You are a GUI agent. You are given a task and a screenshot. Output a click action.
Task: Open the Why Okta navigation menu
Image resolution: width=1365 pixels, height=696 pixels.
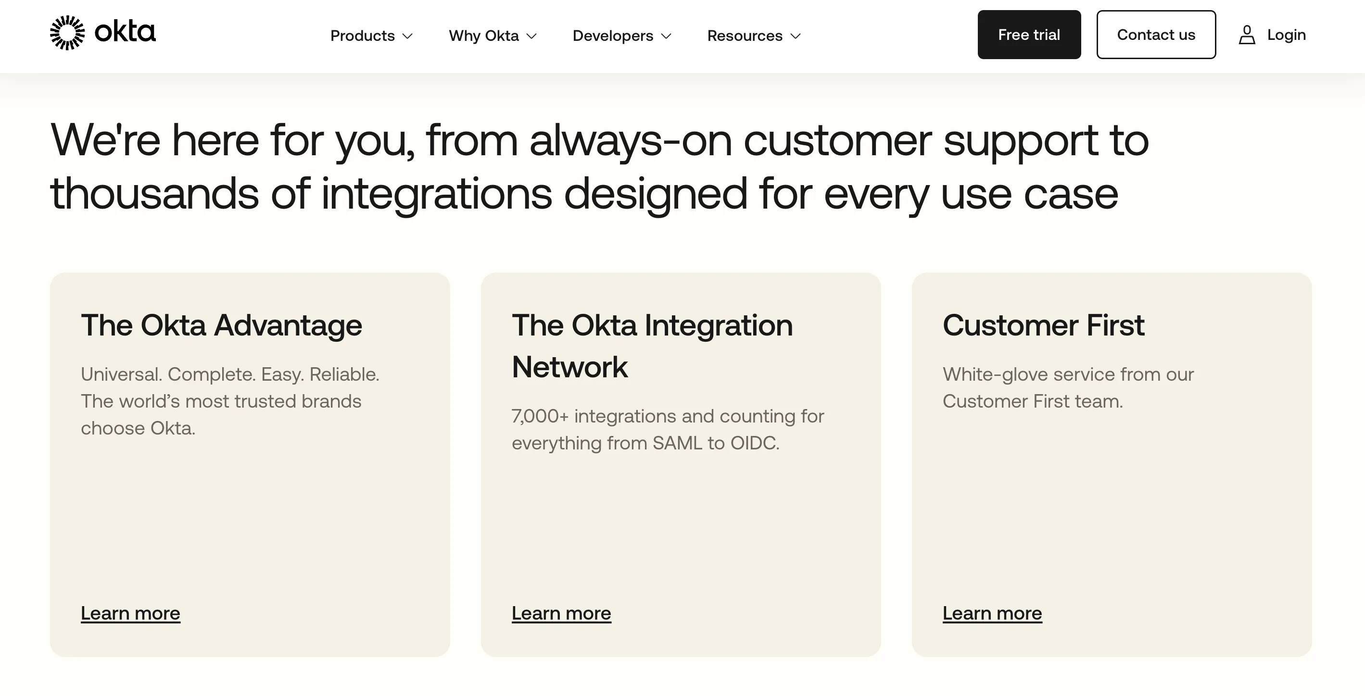click(x=484, y=36)
